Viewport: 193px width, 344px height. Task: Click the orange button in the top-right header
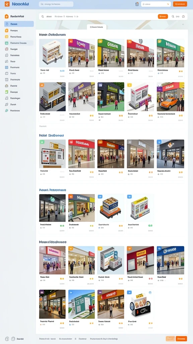180,4
